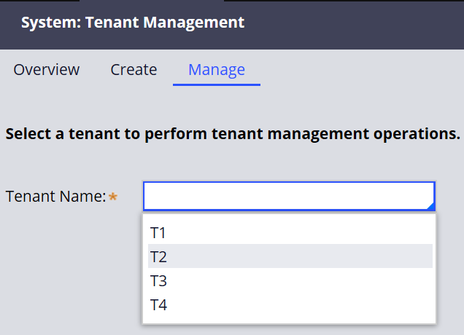Choose the T4 tenant entry

[290, 304]
